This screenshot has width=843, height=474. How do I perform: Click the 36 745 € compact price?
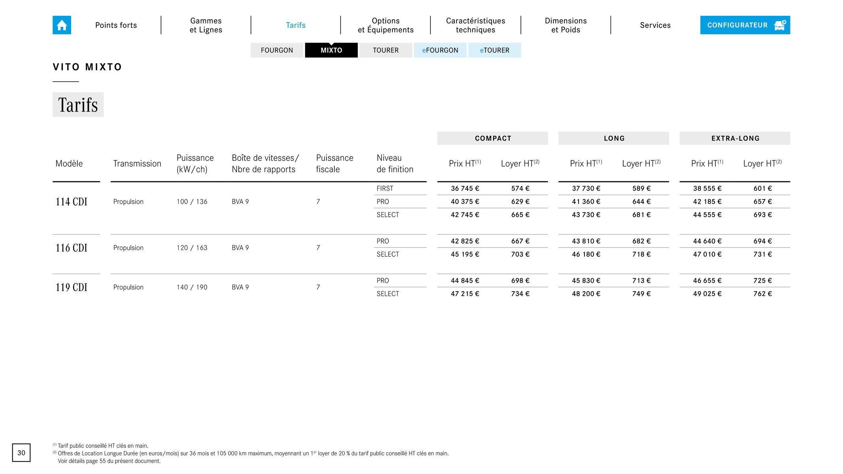(465, 188)
